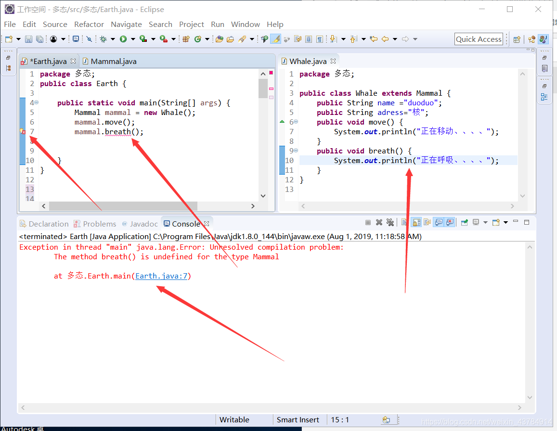Switch to the Problems view tab

click(95, 224)
